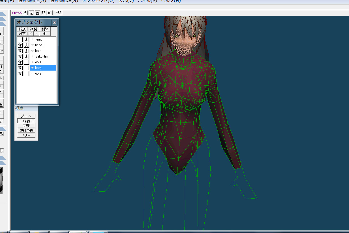This screenshot has width=349, height=233.
Task: Click 複製 to duplicate the object
Action: (33, 29)
